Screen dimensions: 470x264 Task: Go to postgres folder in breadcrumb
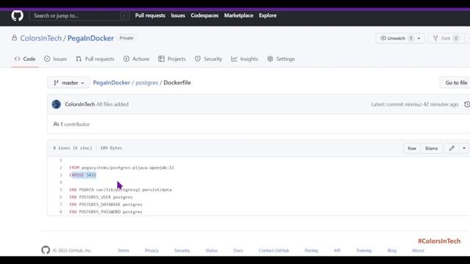click(147, 83)
